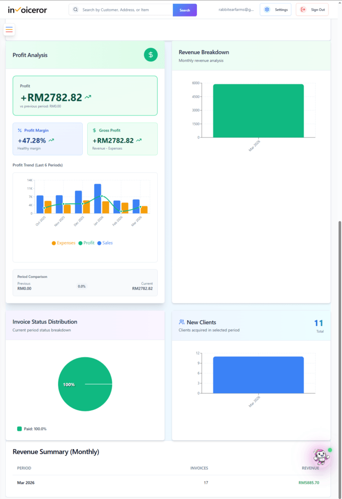Open the hamburger menu icon
Viewport: 342px width, 499px height.
tap(9, 30)
